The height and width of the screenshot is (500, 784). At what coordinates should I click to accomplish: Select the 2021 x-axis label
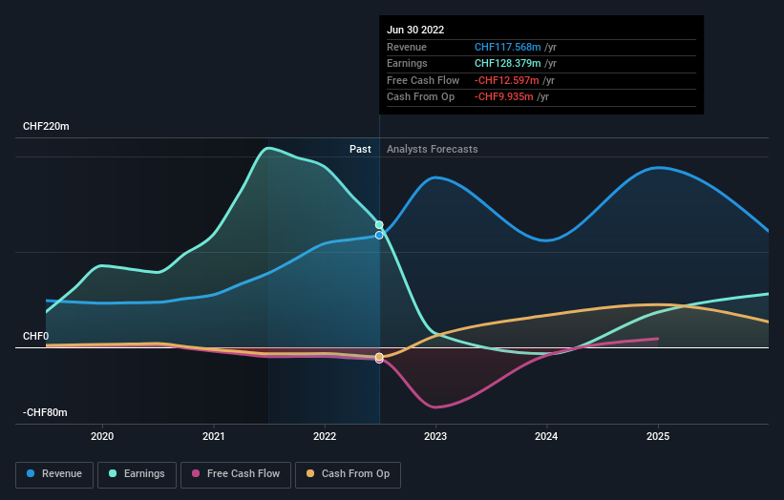(214, 437)
